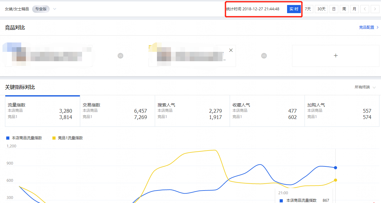The width and height of the screenshot is (381, 203).
Task: Click the right arrow to view next period
Action: click(x=375, y=9)
